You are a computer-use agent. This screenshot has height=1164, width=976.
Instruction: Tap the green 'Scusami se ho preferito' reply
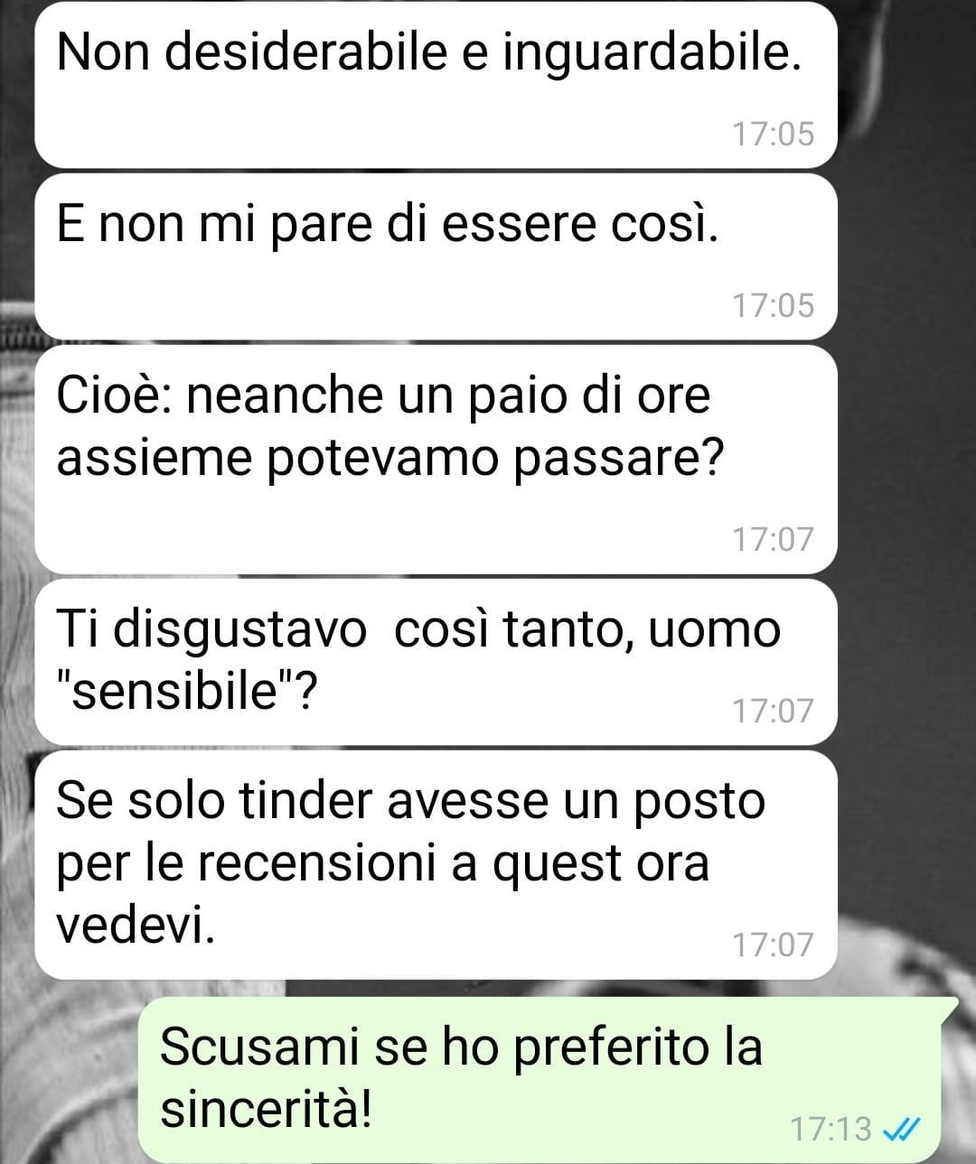click(540, 1080)
